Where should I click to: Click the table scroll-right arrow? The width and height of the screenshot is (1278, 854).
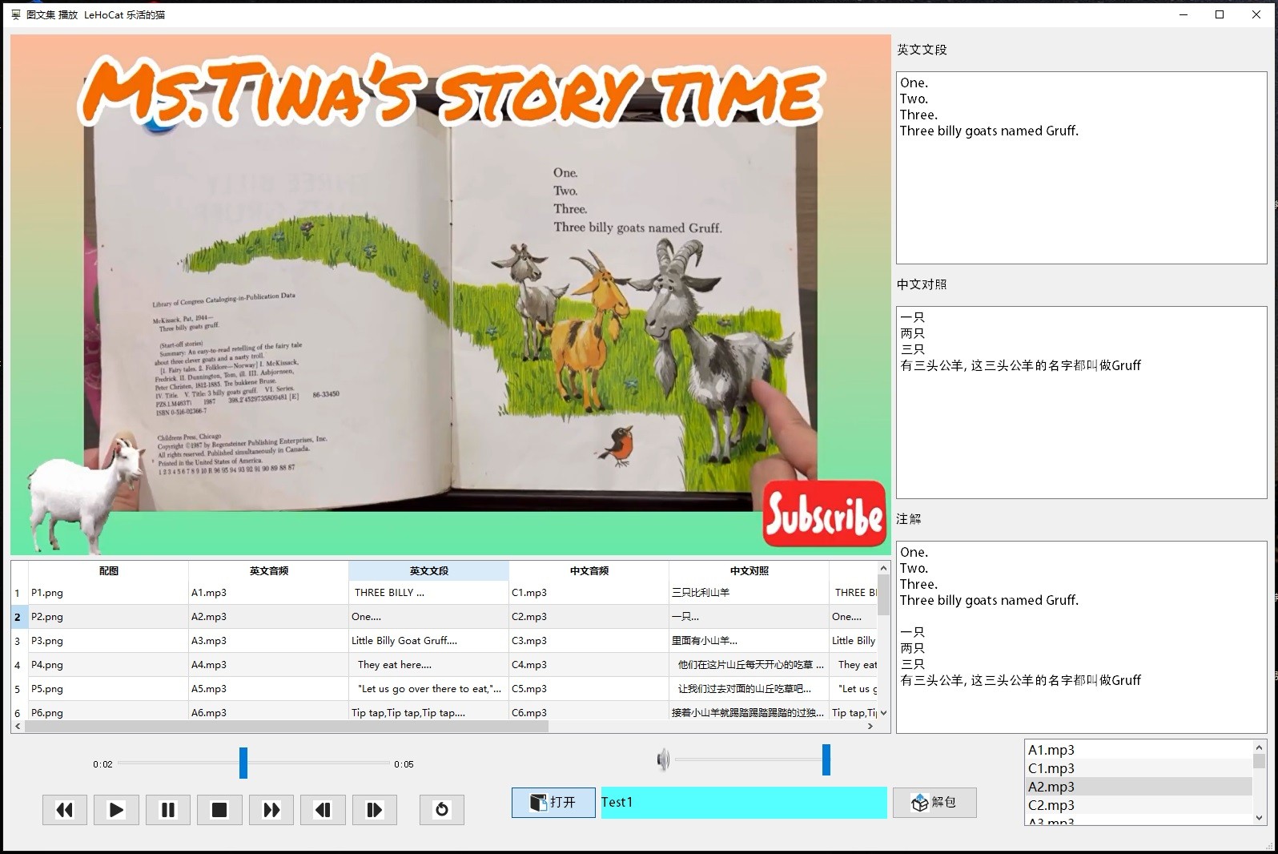[x=871, y=727]
